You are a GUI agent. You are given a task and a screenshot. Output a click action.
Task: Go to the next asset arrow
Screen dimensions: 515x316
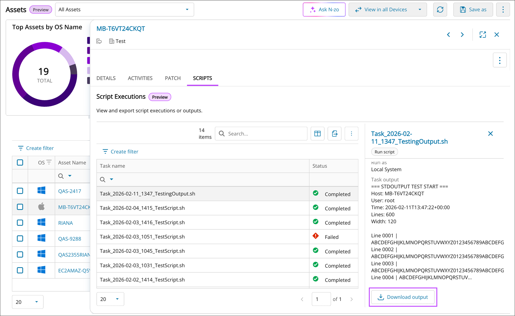[462, 35]
